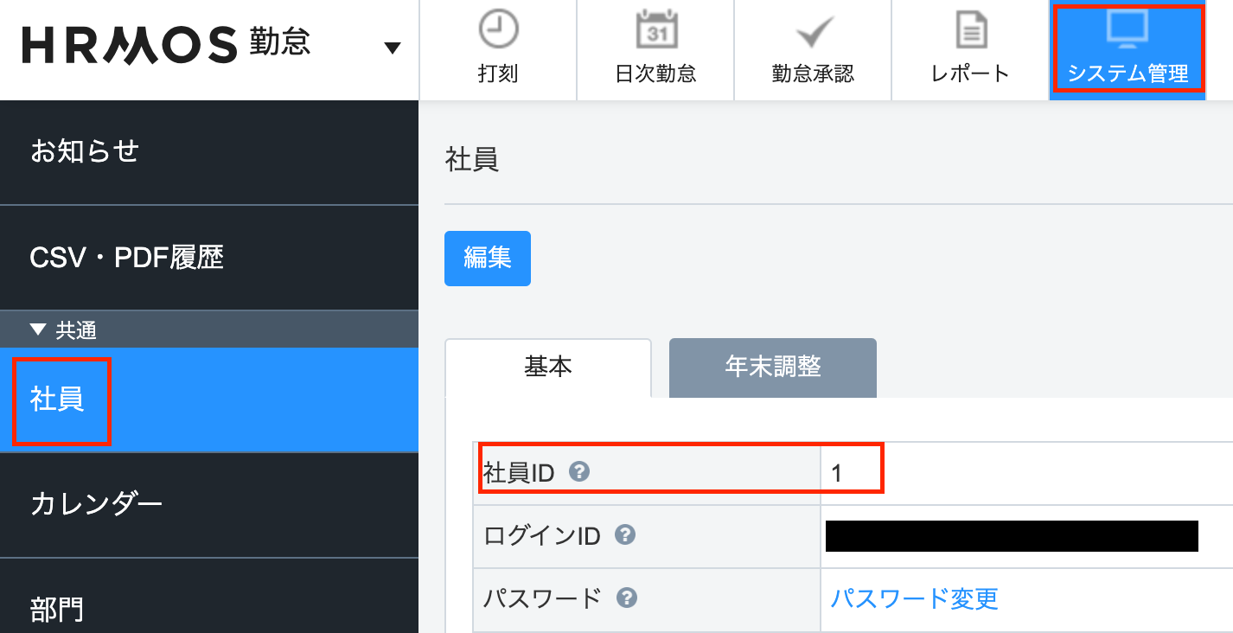Open the HRMOS 勤怠 dropdown arrow

click(x=393, y=48)
